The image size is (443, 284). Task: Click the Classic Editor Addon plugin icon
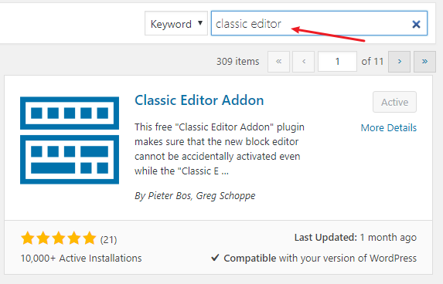point(70,140)
